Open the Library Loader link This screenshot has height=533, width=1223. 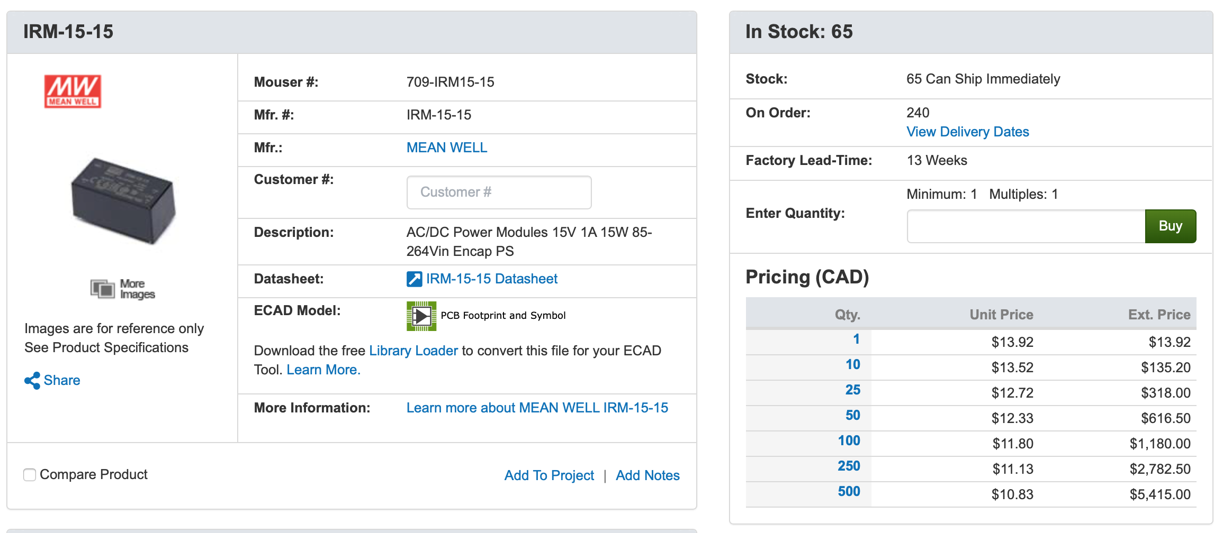click(x=413, y=351)
